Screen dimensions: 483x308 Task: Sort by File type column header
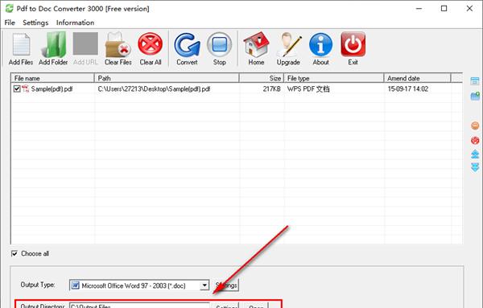334,78
